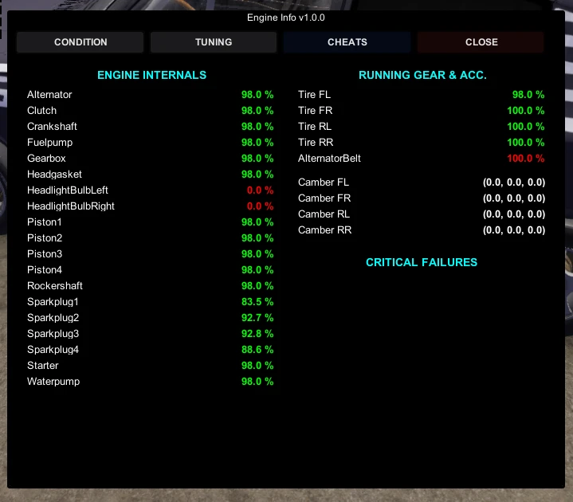The image size is (573, 502).
Task: Close the Engine Info window
Action: click(x=481, y=42)
